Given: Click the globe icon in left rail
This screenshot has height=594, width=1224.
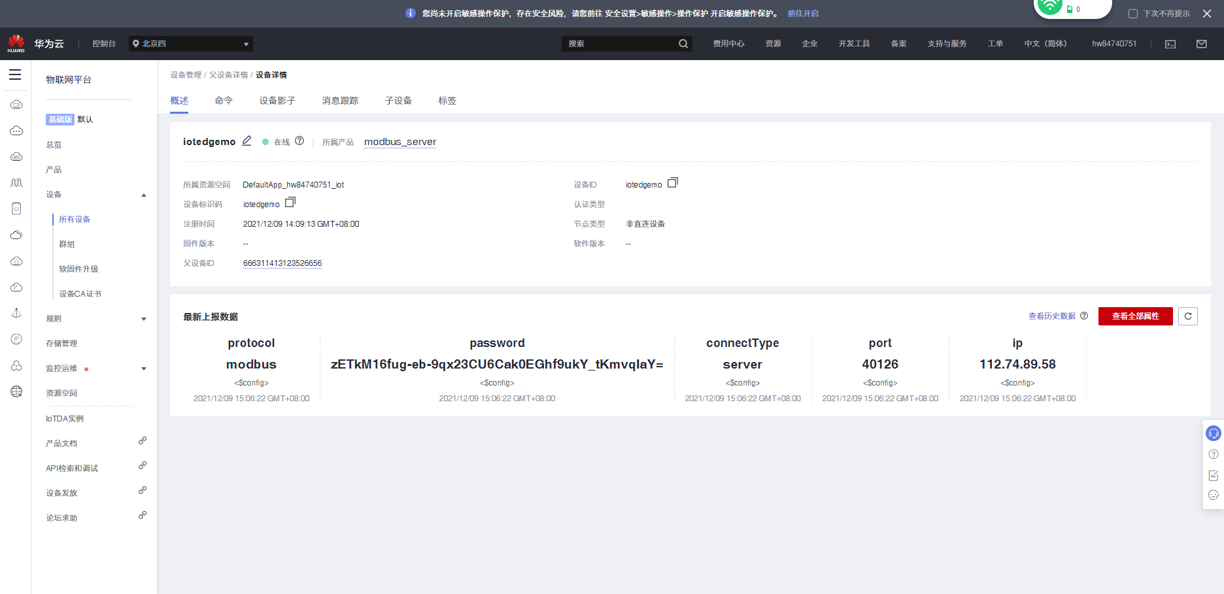Looking at the screenshot, I should (16, 391).
